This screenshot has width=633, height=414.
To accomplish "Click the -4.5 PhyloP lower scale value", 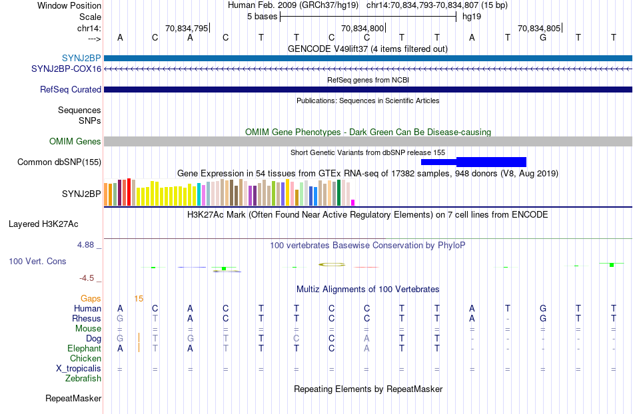I will (x=87, y=278).
